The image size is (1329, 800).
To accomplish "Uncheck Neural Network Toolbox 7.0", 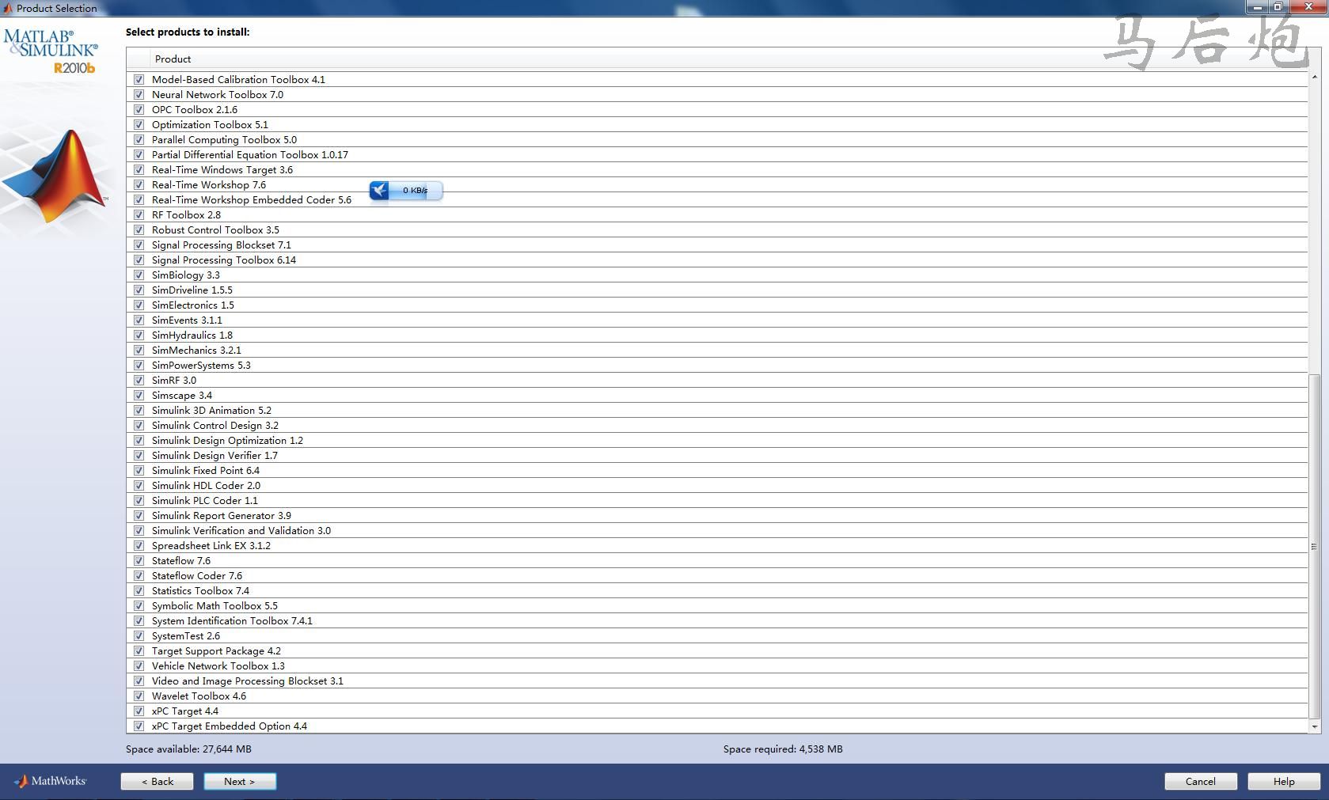I will coord(139,94).
